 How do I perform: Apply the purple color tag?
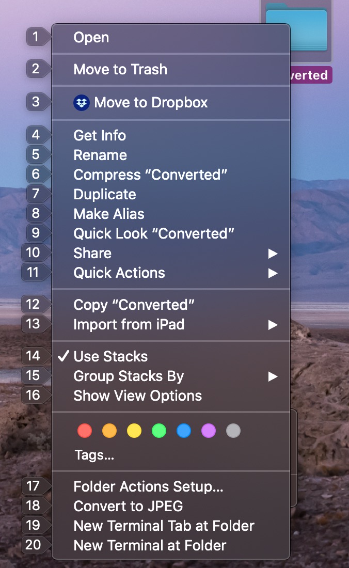point(209,431)
